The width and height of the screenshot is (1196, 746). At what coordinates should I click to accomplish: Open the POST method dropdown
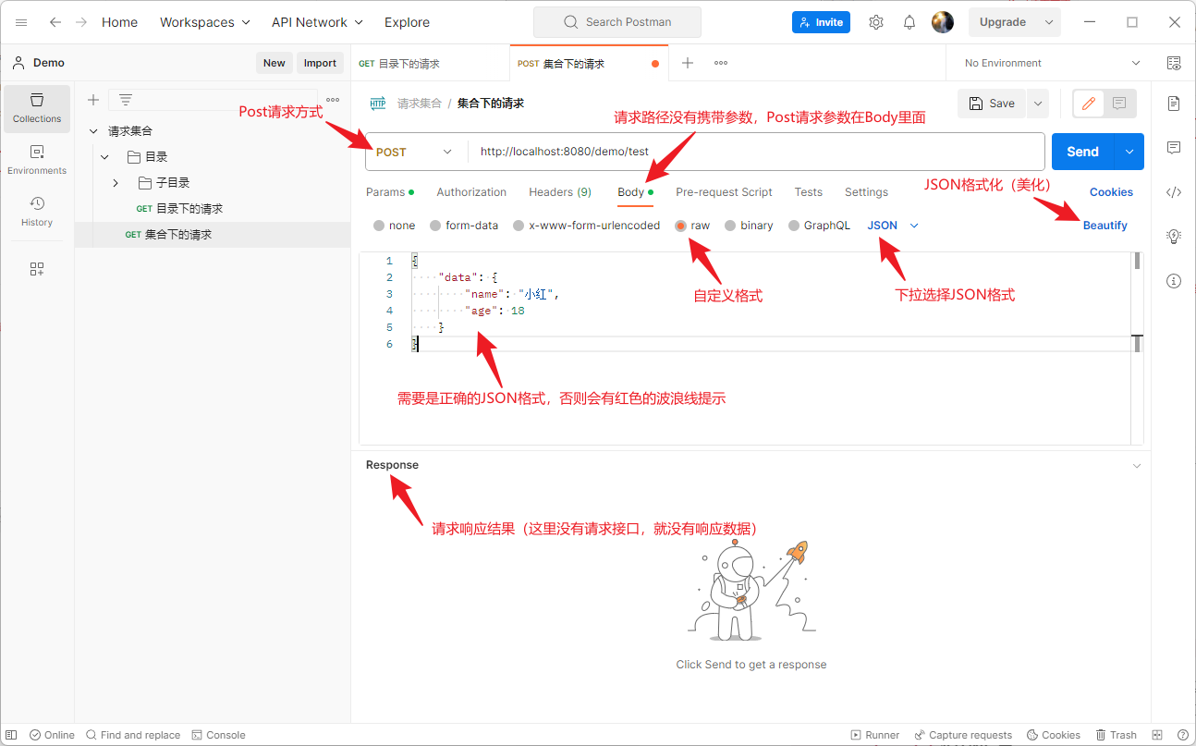[x=415, y=152]
